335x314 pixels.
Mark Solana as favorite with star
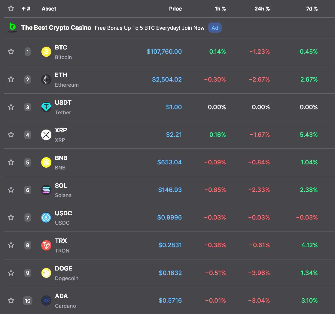[11, 190]
